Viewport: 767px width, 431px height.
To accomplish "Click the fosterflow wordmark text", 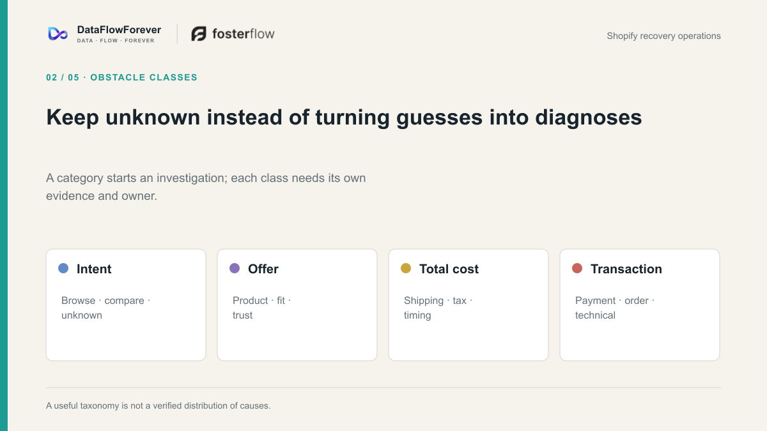I will coord(244,34).
